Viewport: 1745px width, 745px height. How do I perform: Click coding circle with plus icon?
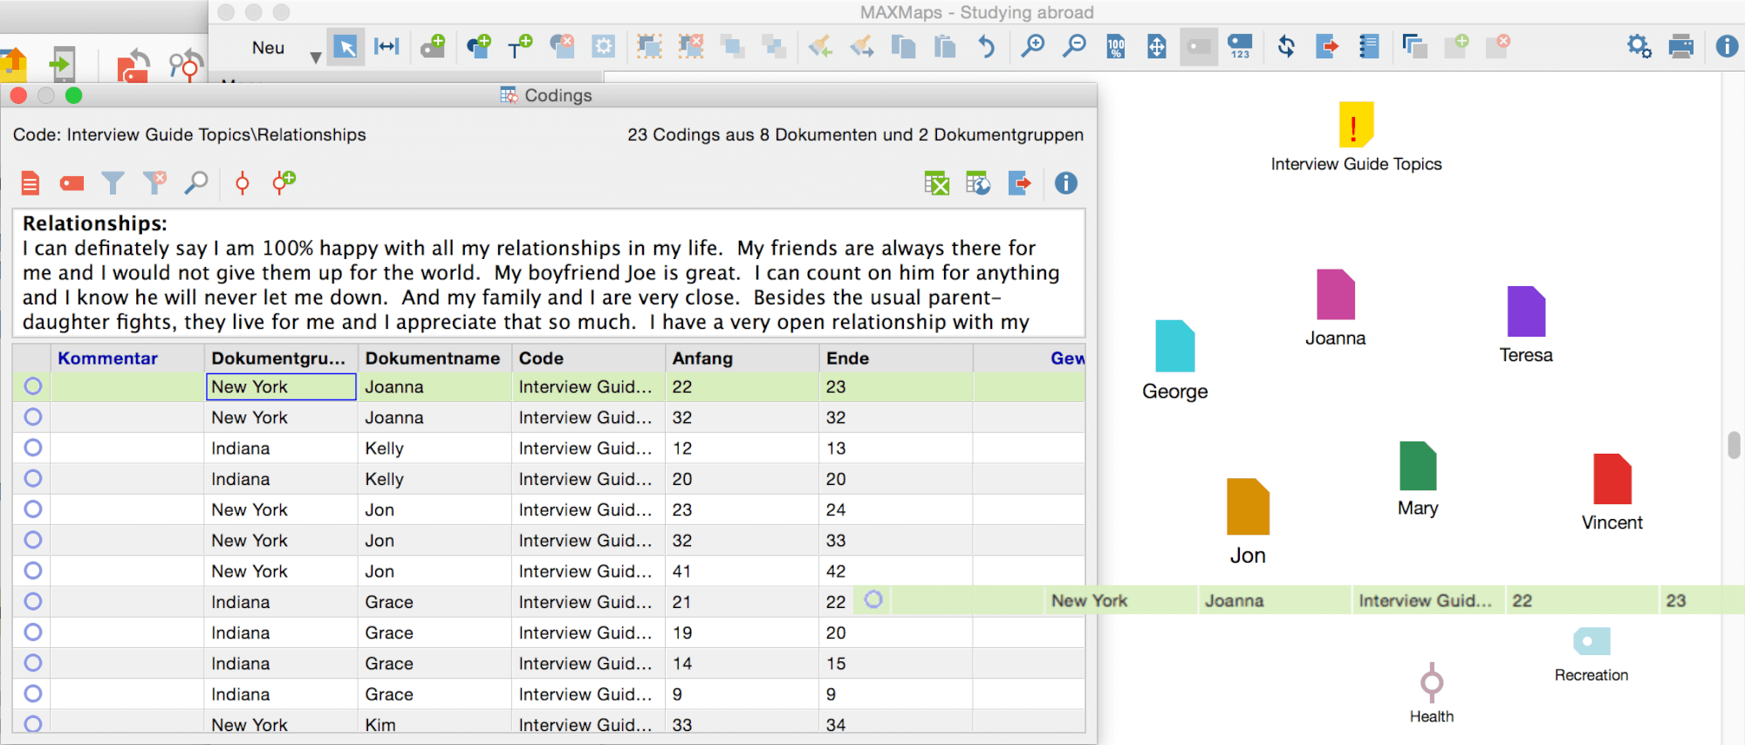pos(284,182)
